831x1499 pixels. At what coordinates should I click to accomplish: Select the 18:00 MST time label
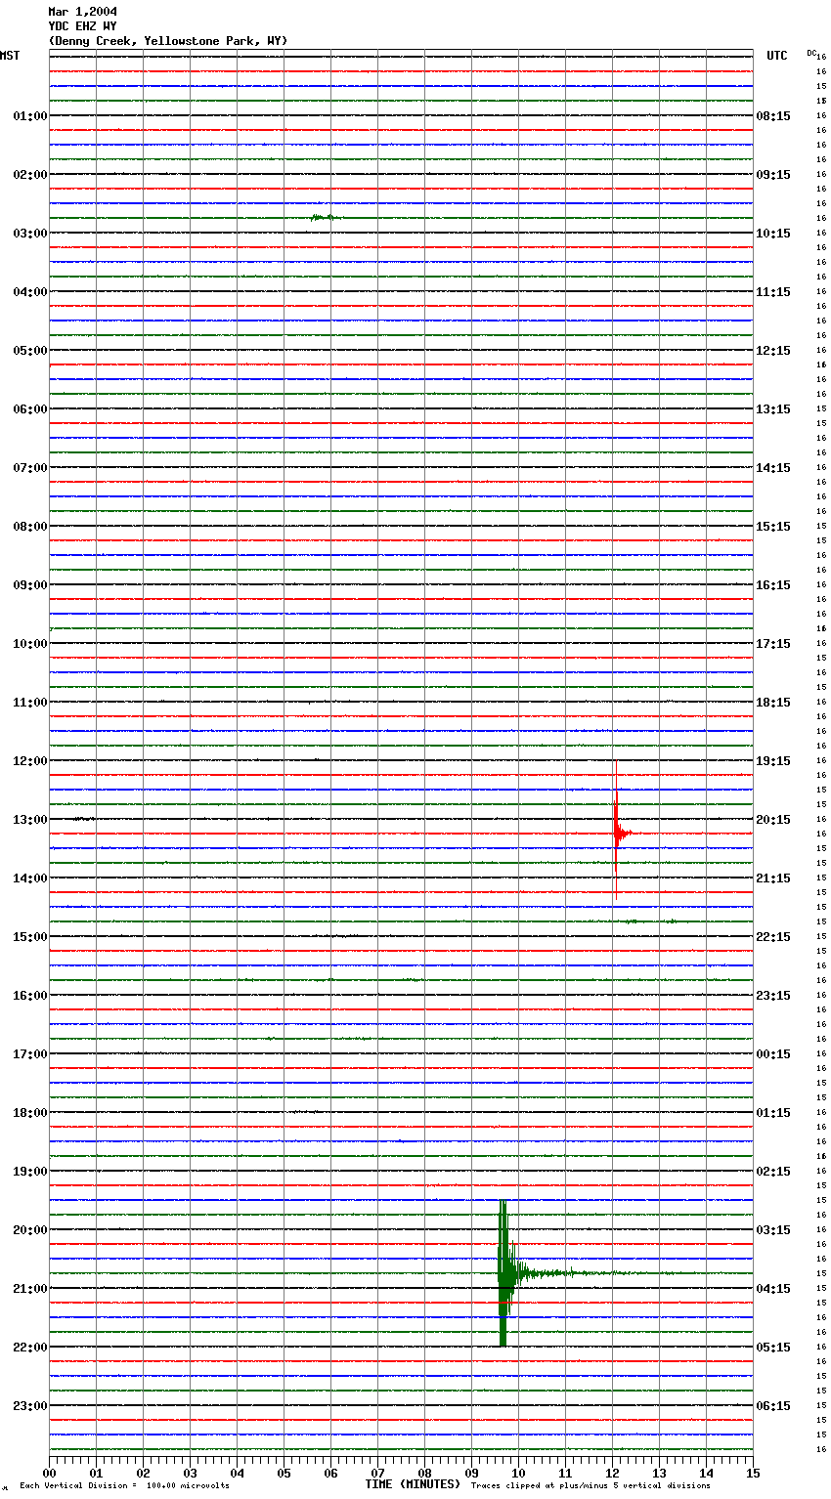[x=30, y=1113]
